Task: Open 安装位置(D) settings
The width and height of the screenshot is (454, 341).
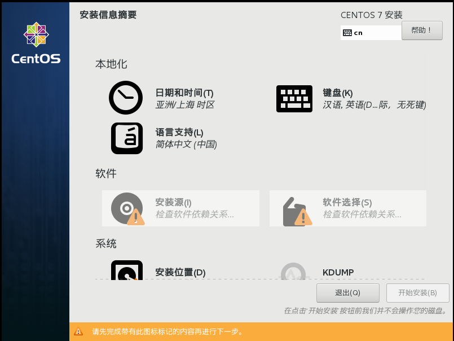Action: (180, 272)
